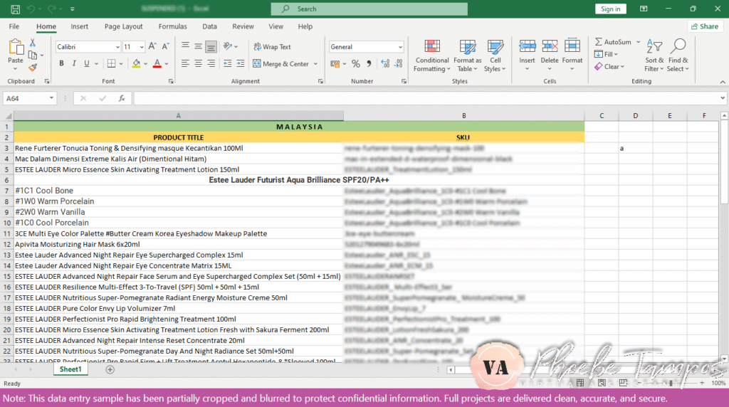Click the Select All corner triangle
Viewport: 729px width, 407px height.
pyautogui.click(x=8, y=116)
